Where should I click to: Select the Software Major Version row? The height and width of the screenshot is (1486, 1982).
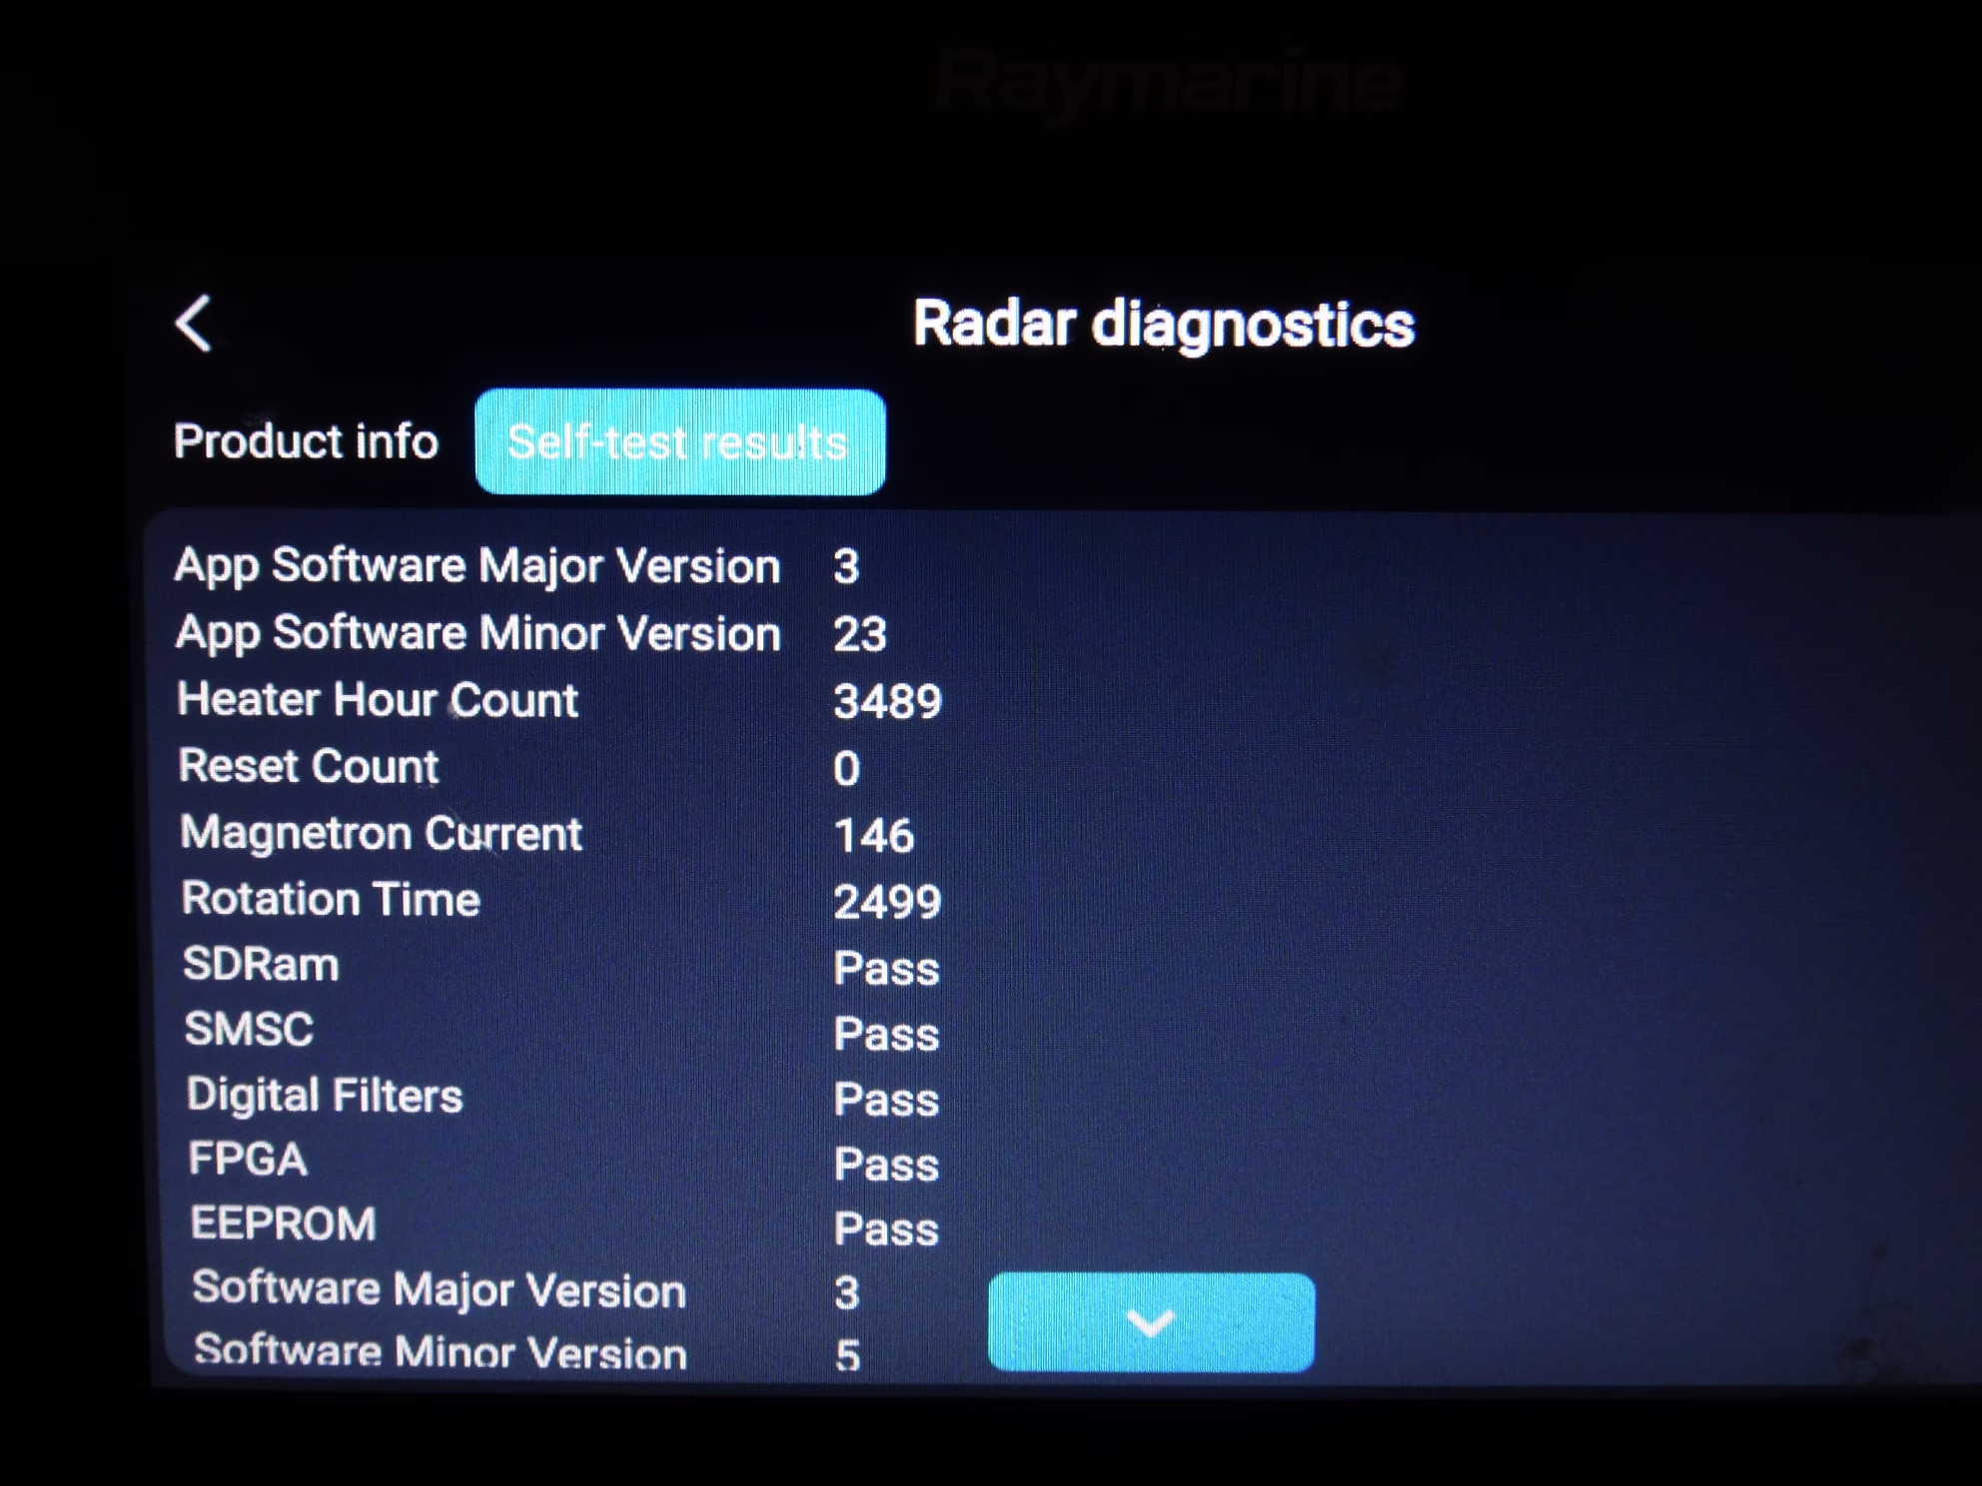tap(440, 1289)
